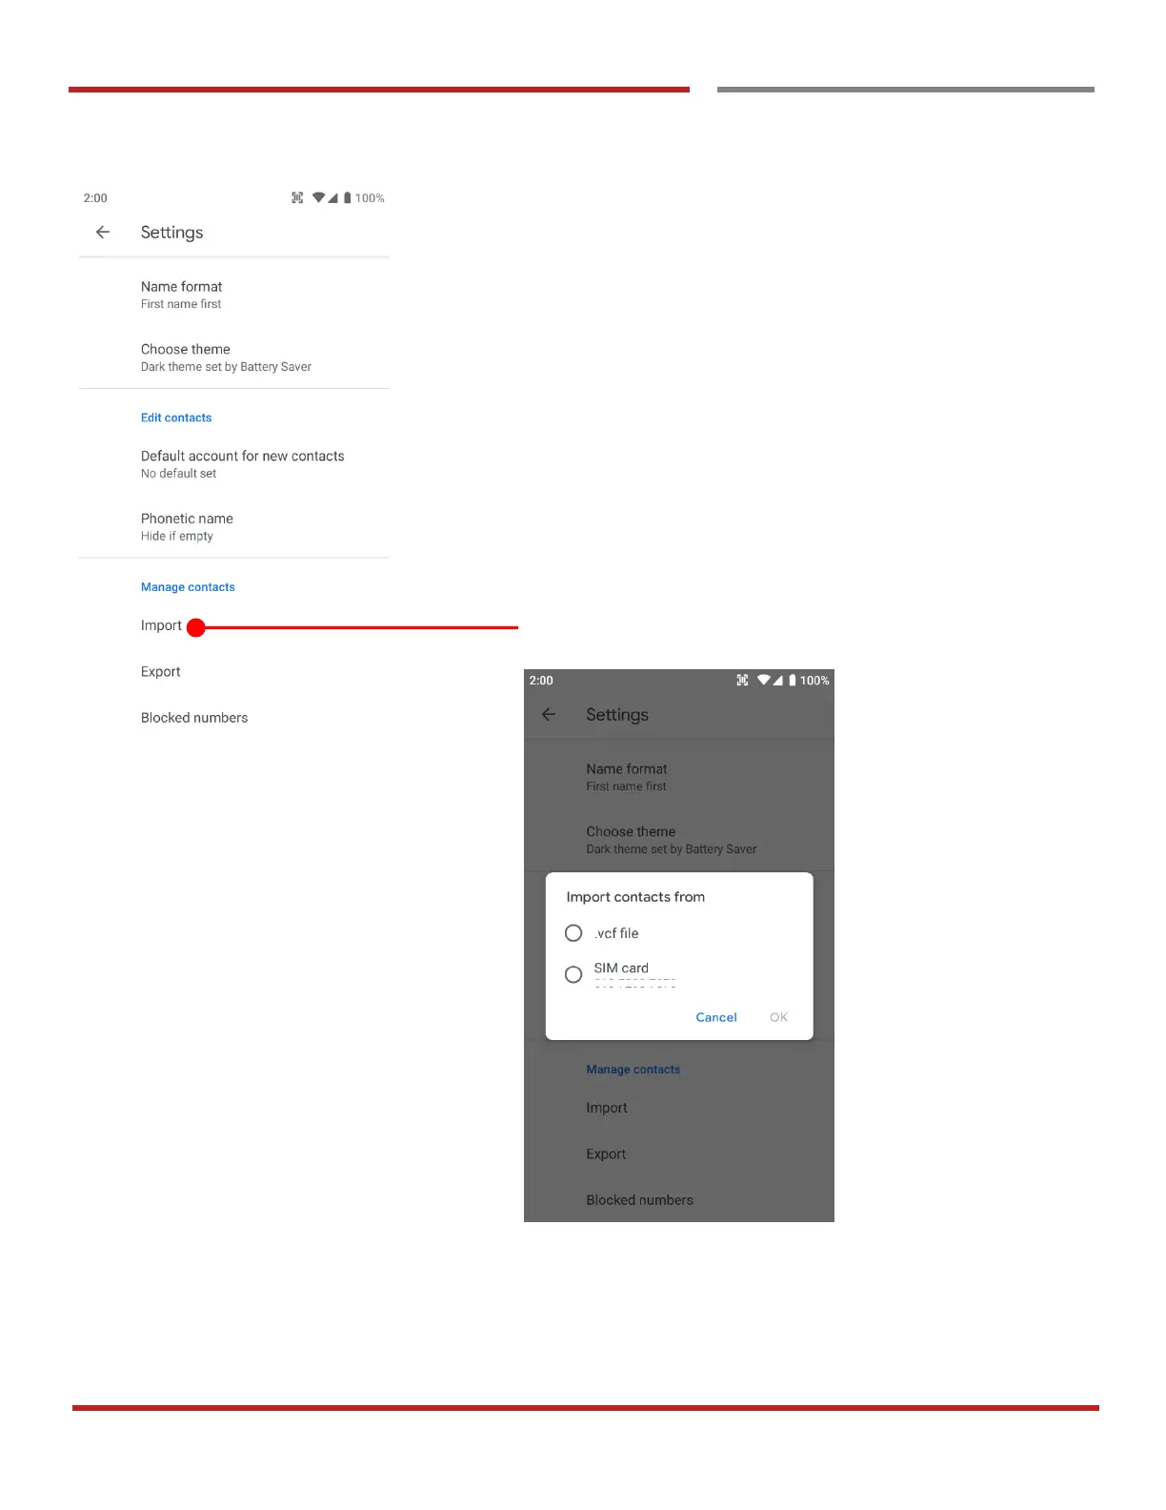Image resolution: width=1166 pixels, height=1510 pixels.
Task: Open Blocked numbers in left Settings
Action: tap(194, 718)
